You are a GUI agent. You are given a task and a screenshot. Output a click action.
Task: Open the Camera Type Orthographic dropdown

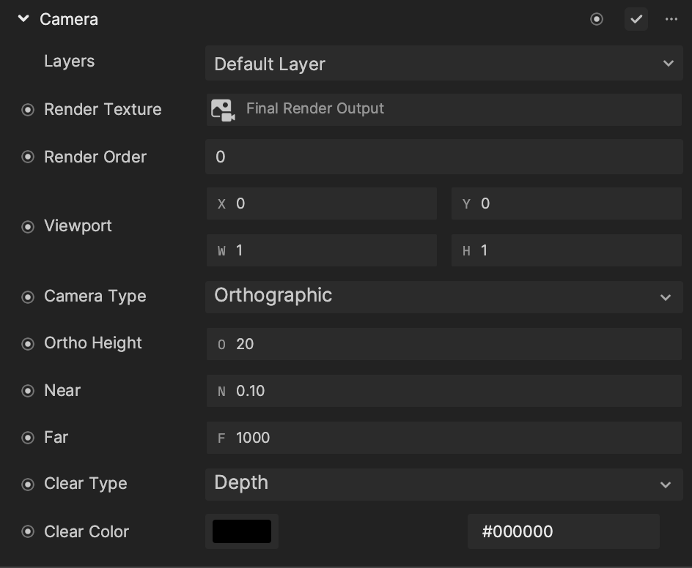[444, 297]
